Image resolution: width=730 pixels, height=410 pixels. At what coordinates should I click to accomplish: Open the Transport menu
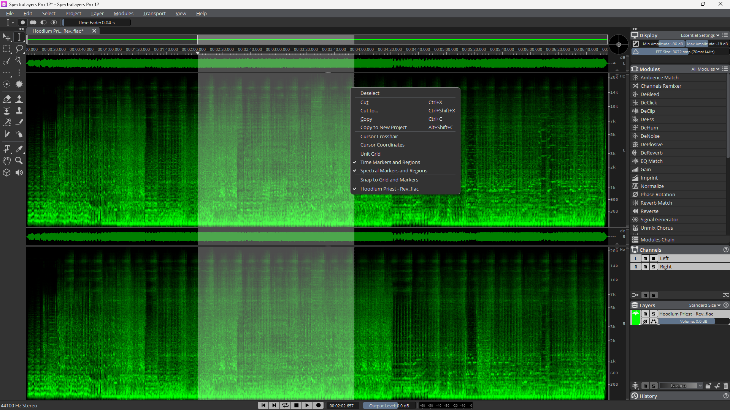(x=154, y=13)
